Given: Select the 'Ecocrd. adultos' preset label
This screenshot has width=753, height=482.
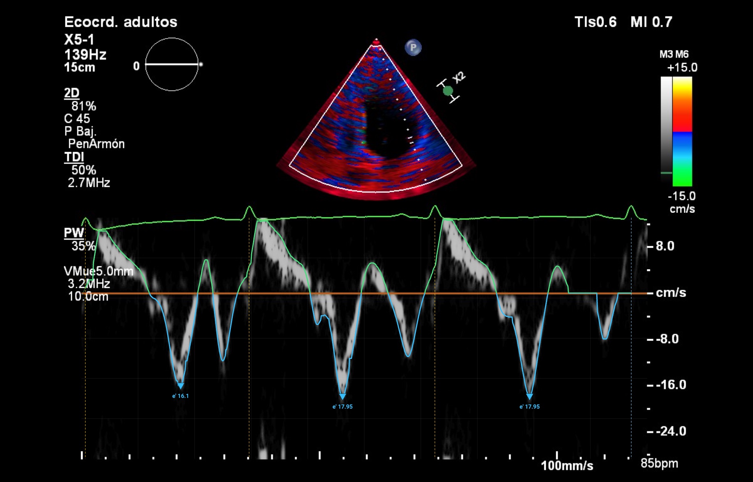Looking at the screenshot, I should pyautogui.click(x=121, y=22).
